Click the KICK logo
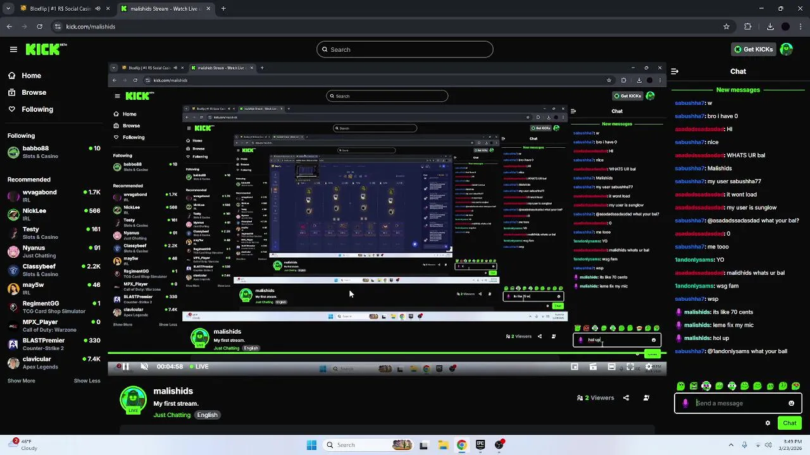This screenshot has width=810, height=455. coord(46,49)
